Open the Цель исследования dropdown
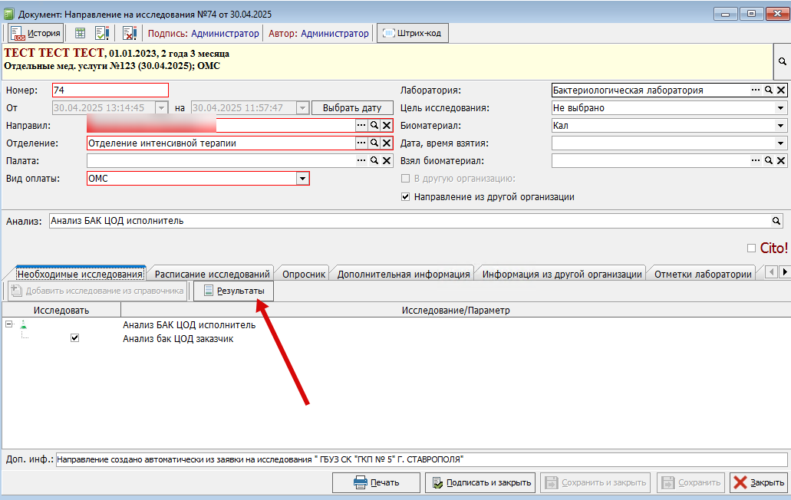Viewport: 791px width, 500px height. [780, 108]
